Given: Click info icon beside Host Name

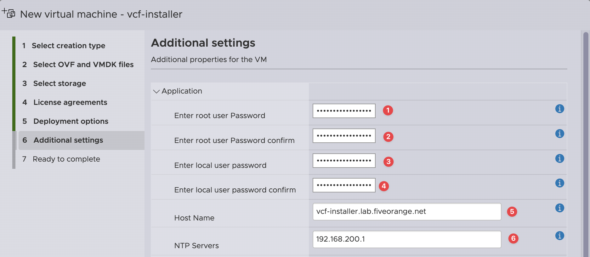Looking at the screenshot, I should click(x=559, y=208).
